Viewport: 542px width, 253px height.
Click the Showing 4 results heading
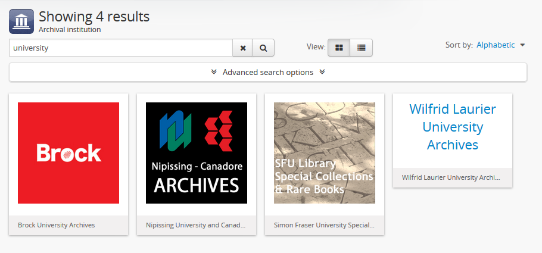point(94,17)
